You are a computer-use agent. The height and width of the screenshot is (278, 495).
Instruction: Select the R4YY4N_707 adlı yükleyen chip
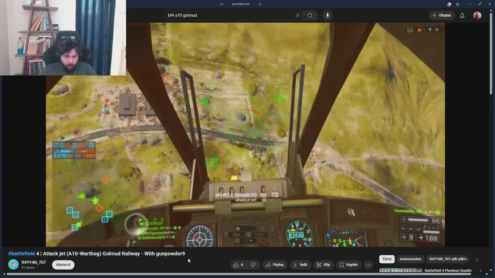[449, 259]
